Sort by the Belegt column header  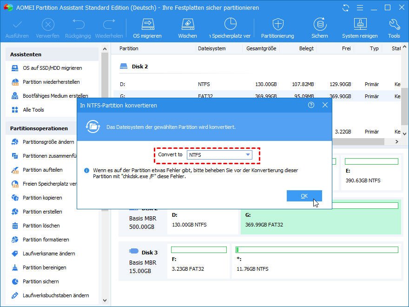click(306, 48)
